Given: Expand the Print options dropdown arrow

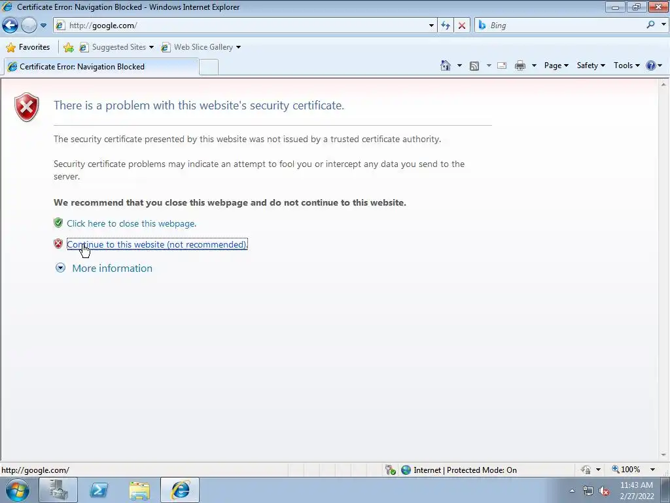Looking at the screenshot, I should click(534, 65).
